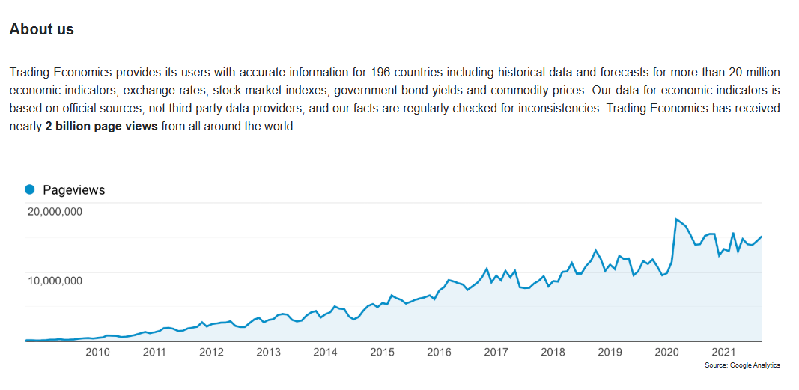Click the 2010 x-axis label
This screenshot has height=390, width=799.
(97, 352)
